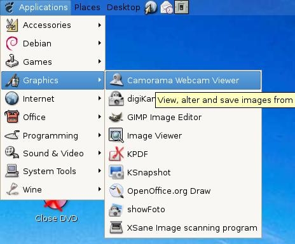Click the Internet globe icon

click(x=12, y=98)
